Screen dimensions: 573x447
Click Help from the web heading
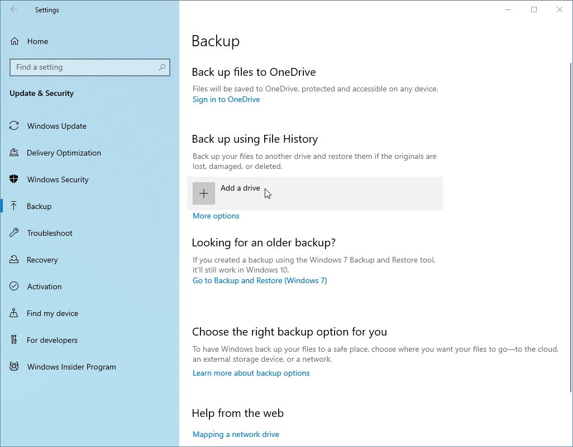click(x=237, y=413)
